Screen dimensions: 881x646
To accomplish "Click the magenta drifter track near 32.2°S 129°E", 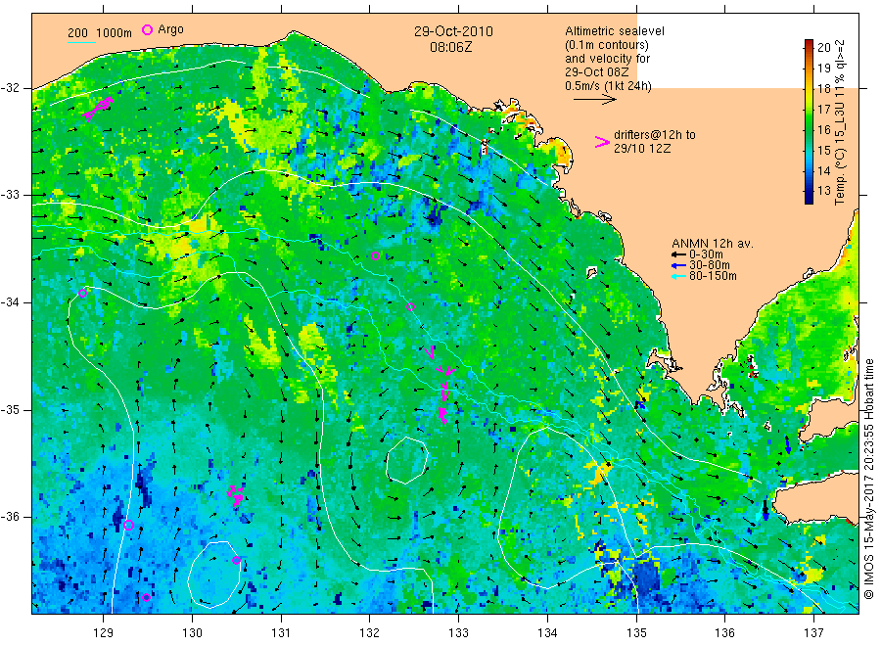I will click(98, 109).
